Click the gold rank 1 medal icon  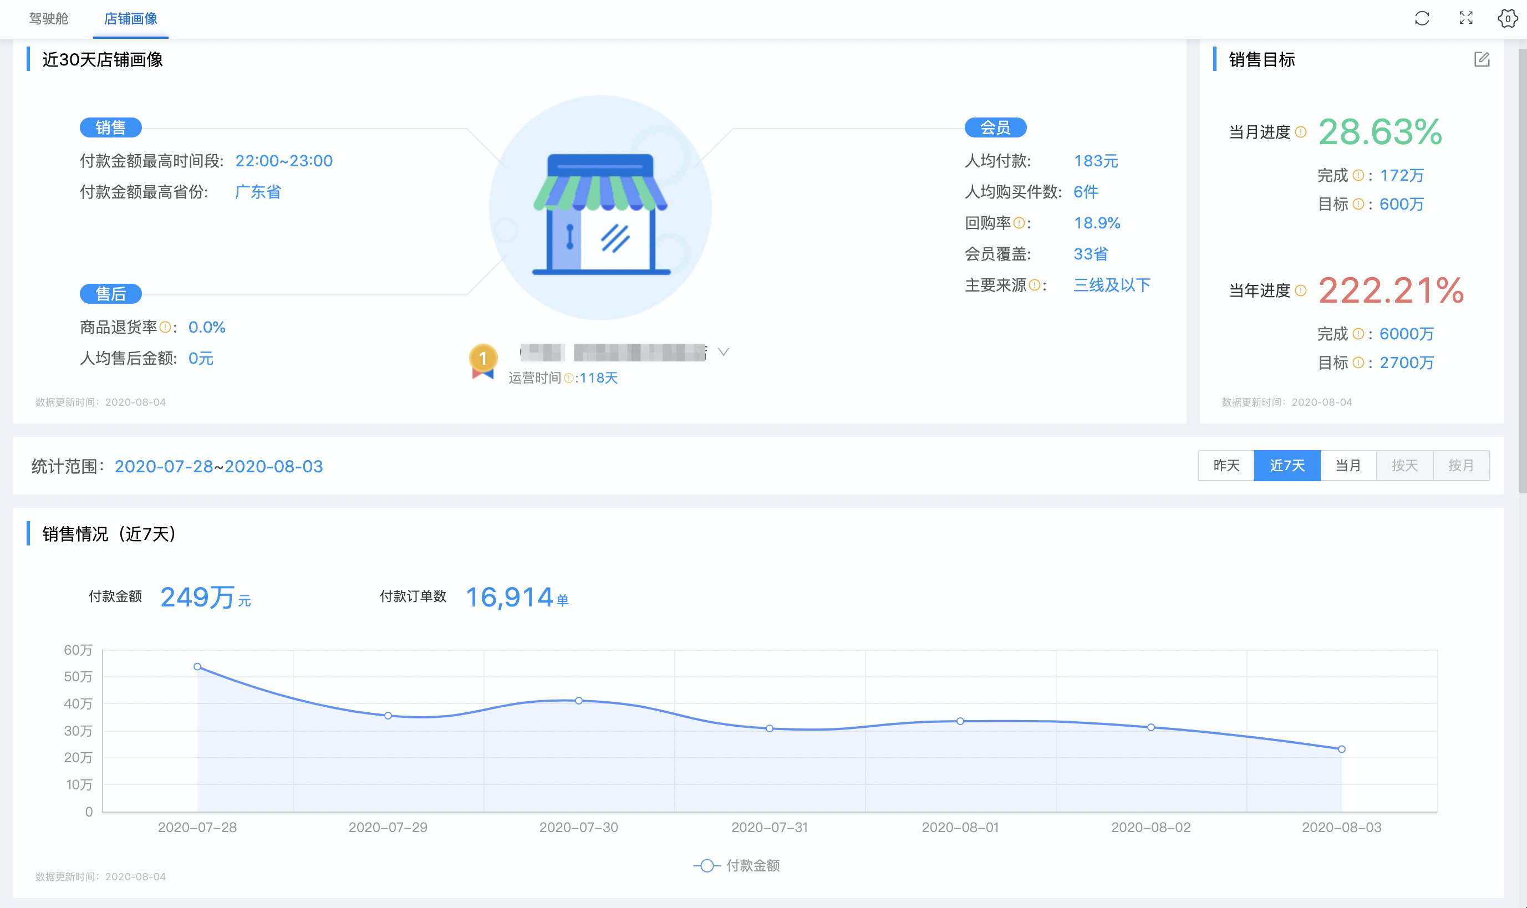tap(483, 361)
